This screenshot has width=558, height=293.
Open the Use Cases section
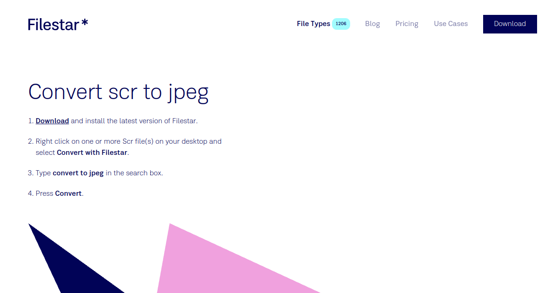[451, 24]
